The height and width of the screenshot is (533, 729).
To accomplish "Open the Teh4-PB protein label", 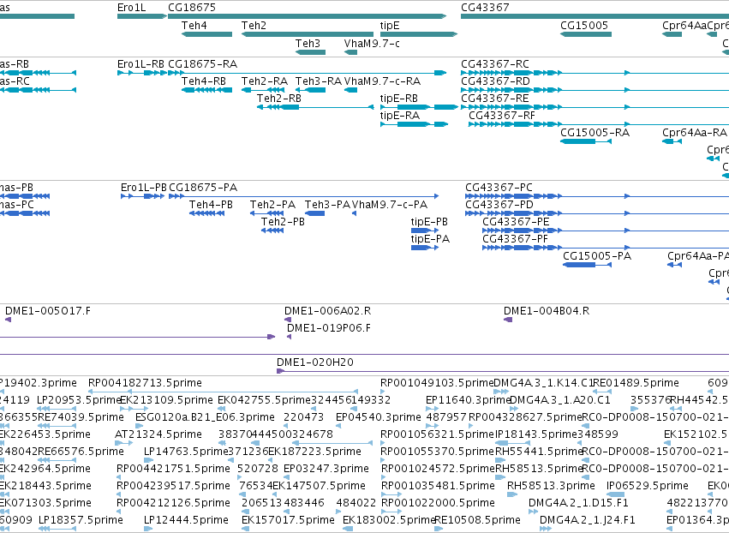I will coord(211,205).
